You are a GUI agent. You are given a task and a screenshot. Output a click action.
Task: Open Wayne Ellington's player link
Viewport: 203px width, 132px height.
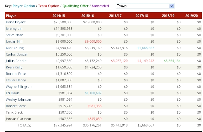(19, 87)
